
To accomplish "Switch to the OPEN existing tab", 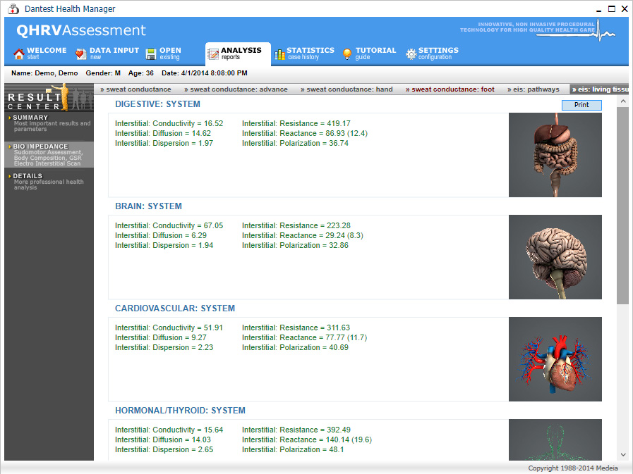I will tap(164, 54).
